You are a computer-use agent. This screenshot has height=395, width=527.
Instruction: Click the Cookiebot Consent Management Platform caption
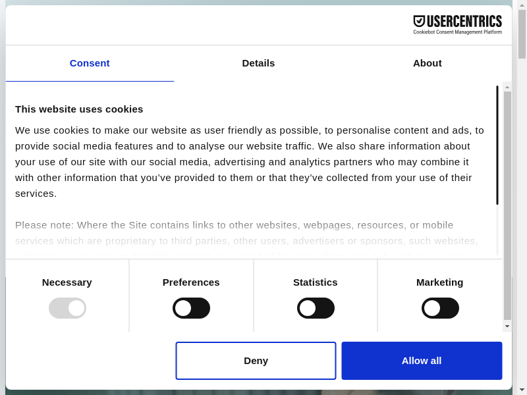457,32
